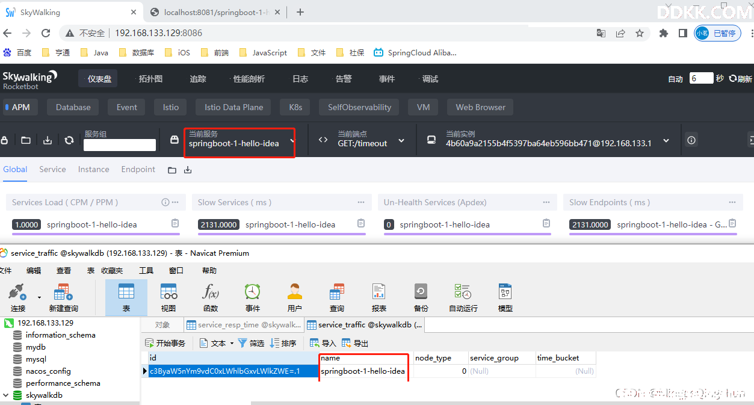
Task: Switch to the 追踪 trace page
Action: pyautogui.click(x=197, y=79)
